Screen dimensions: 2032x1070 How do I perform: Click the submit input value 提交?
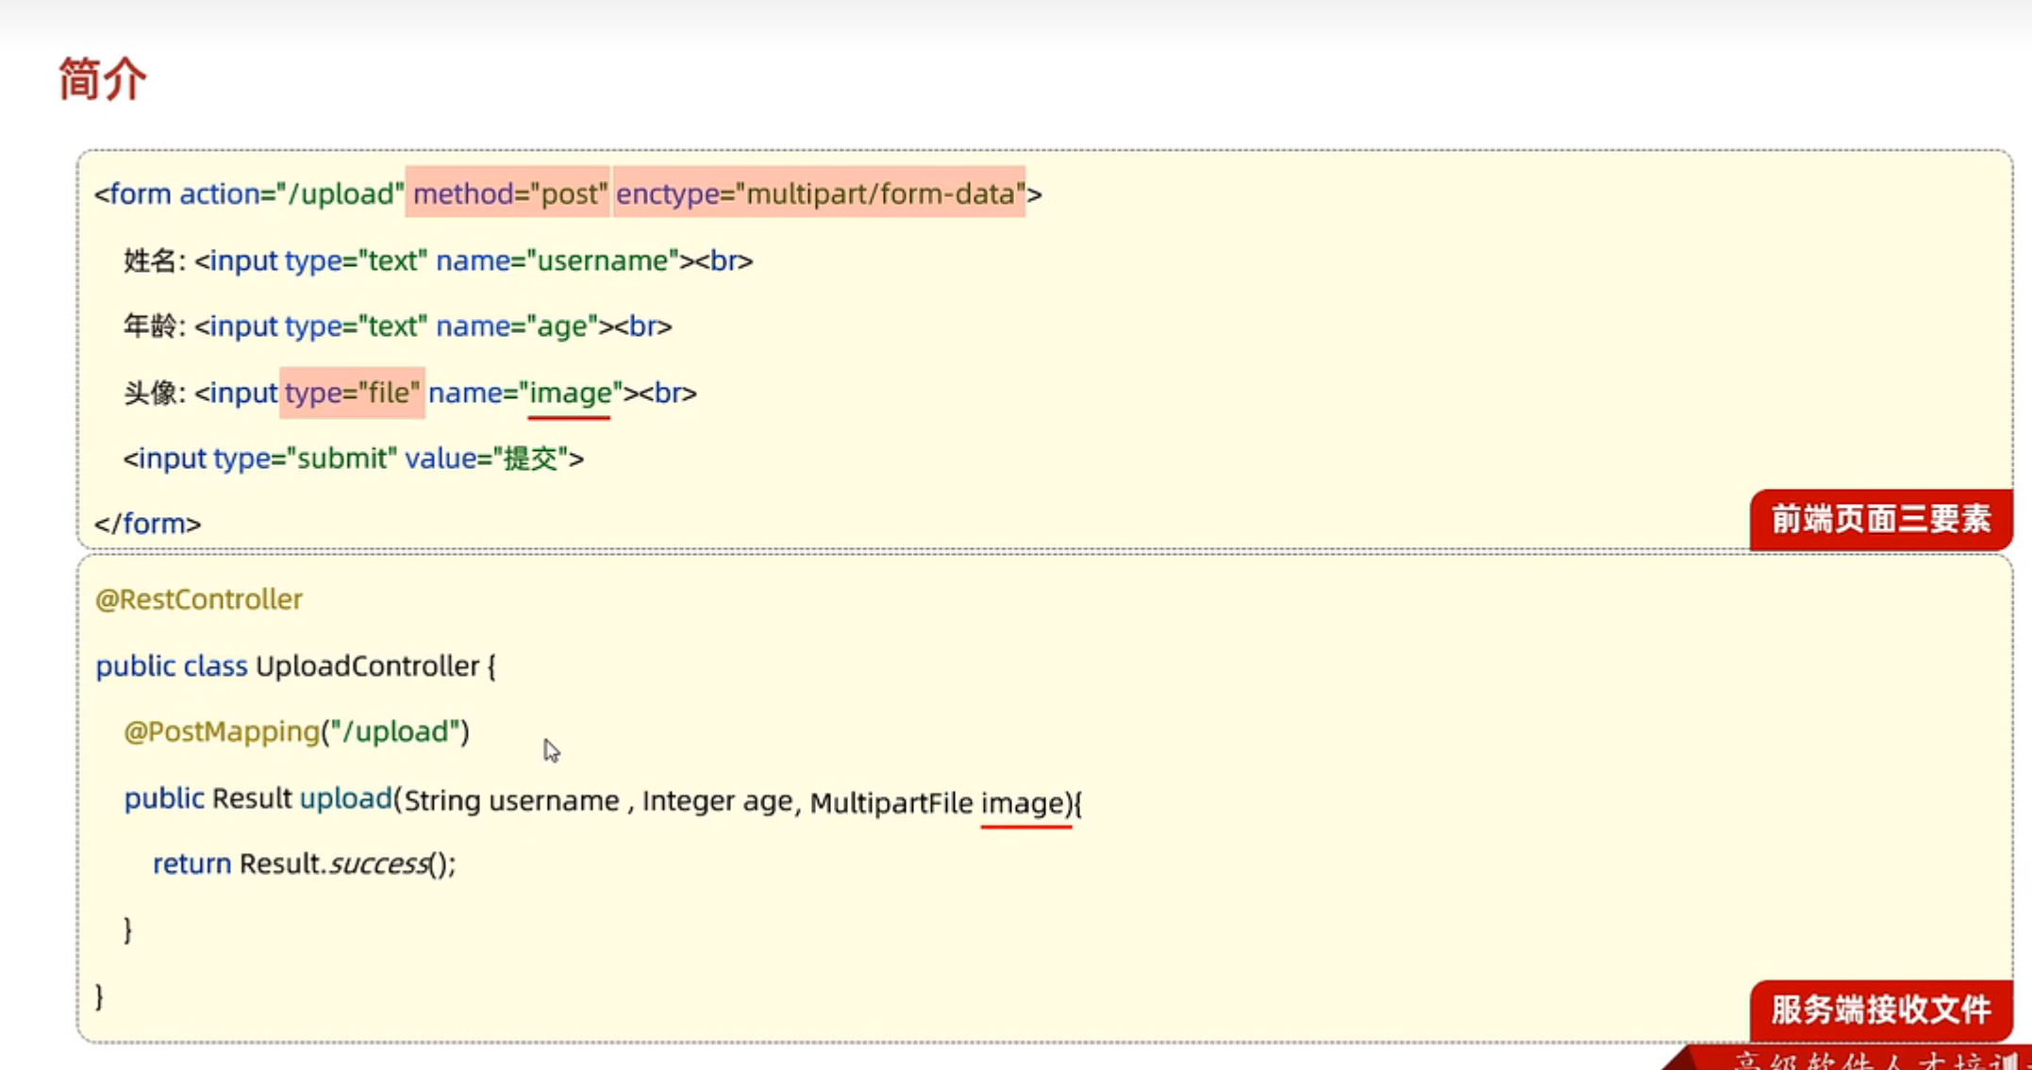coord(531,459)
